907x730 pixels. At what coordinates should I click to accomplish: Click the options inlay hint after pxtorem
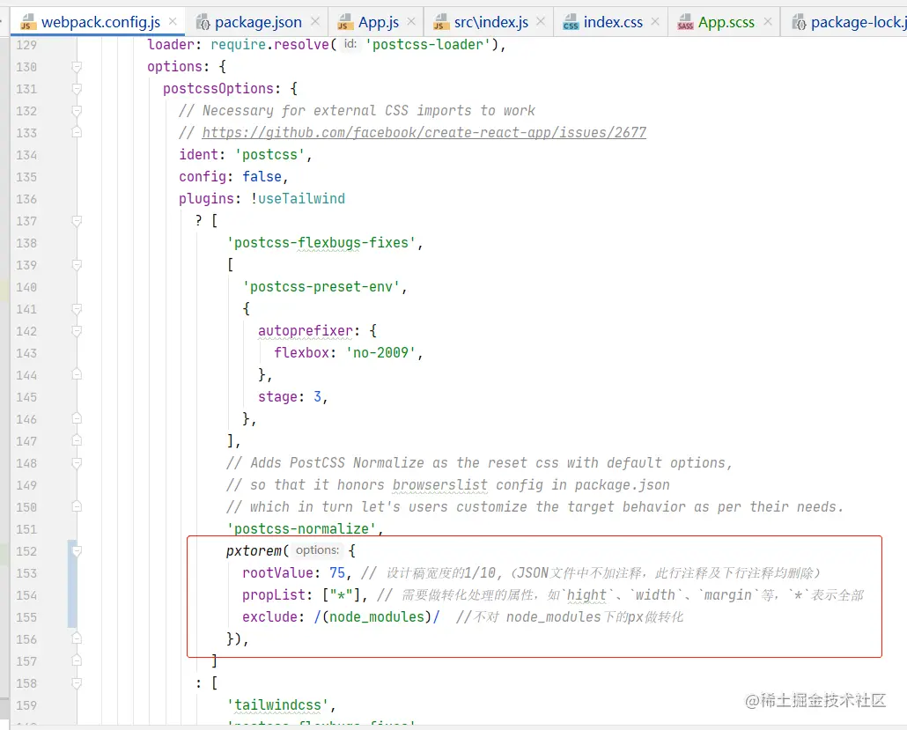(x=317, y=550)
